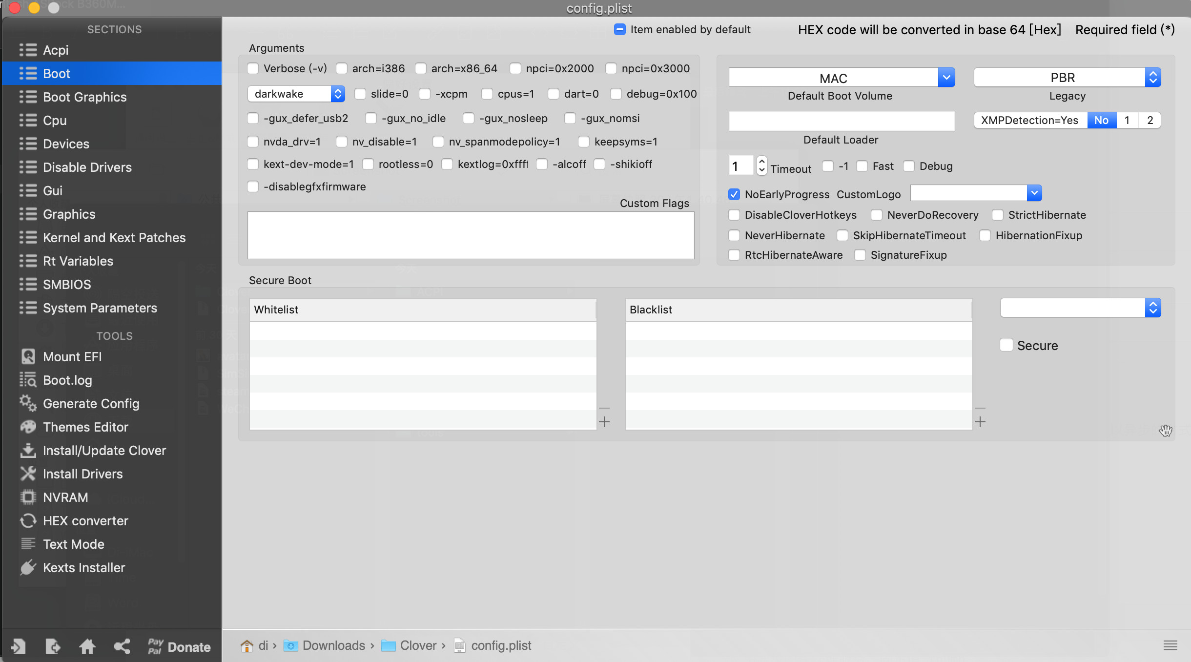Click the Blacklist column header

(x=799, y=310)
